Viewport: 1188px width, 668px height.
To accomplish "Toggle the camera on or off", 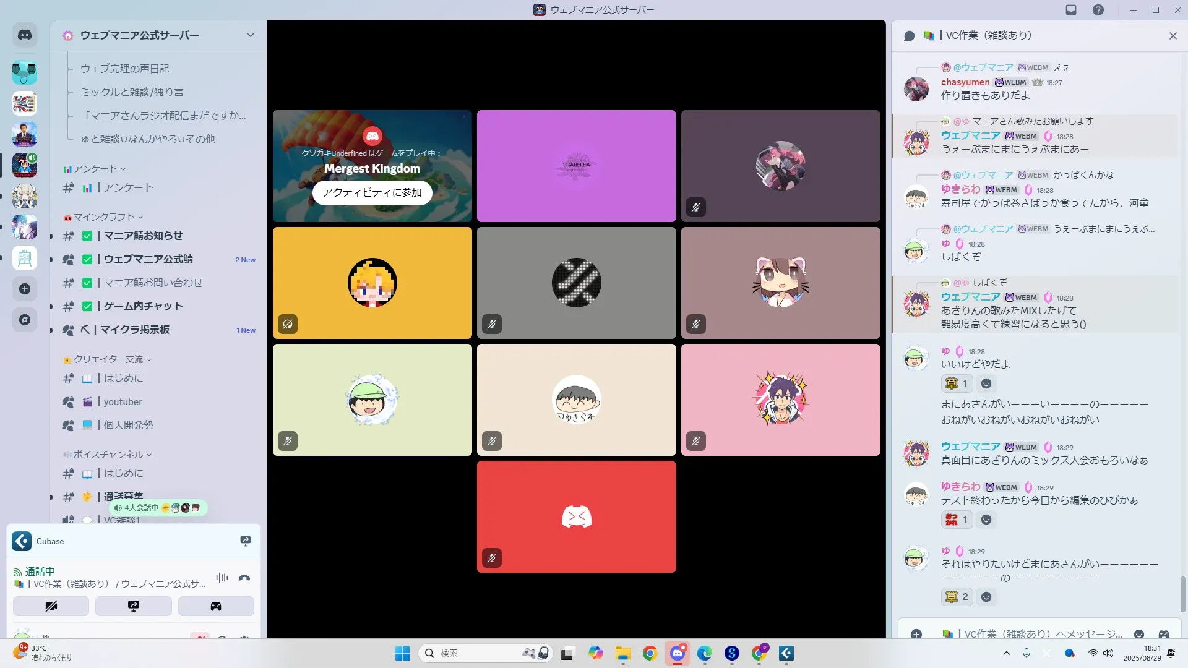I will 51,606.
